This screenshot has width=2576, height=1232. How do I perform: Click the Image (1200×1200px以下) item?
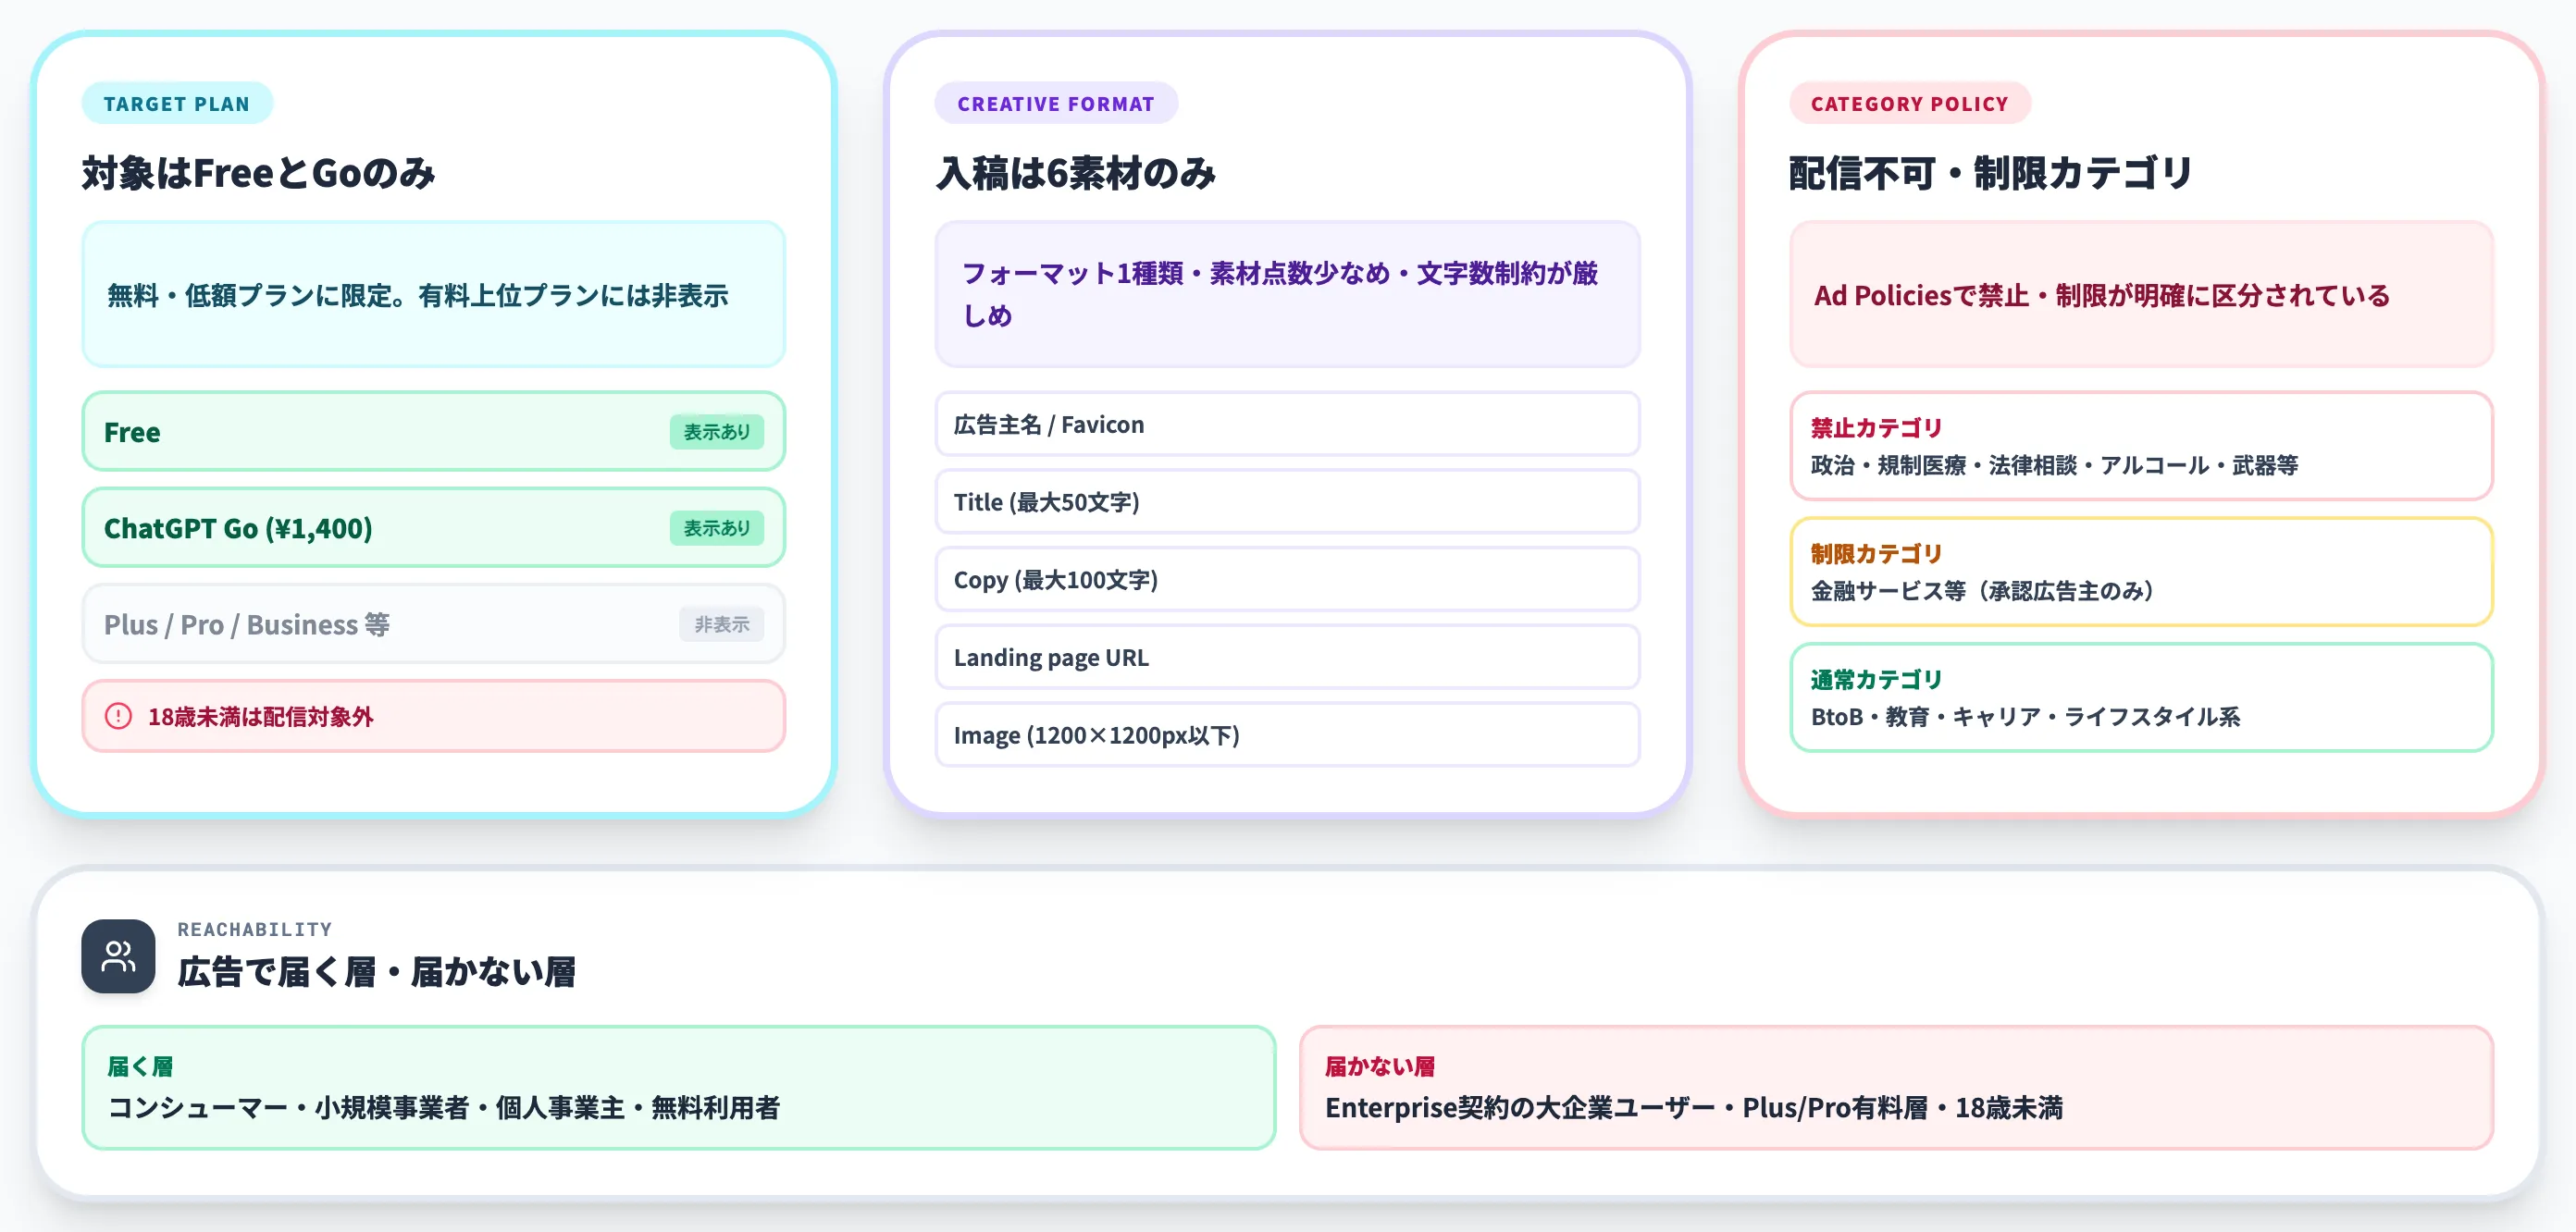point(1287,735)
